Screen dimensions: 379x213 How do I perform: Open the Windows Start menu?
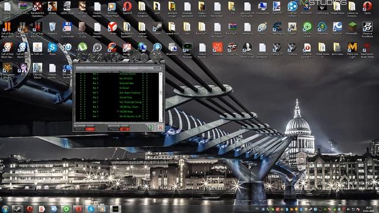pos(5,209)
